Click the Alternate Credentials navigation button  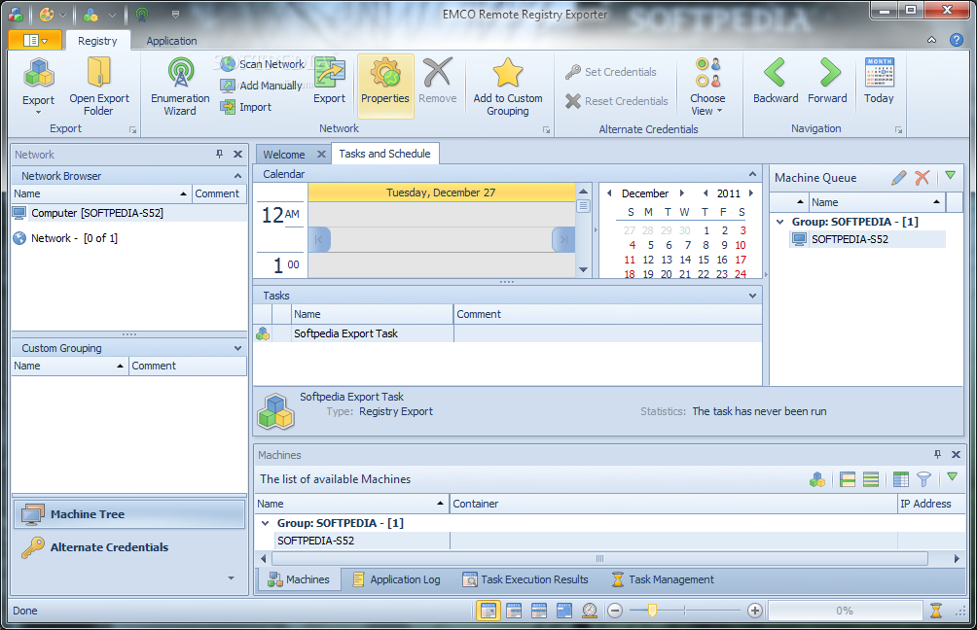pos(129,547)
